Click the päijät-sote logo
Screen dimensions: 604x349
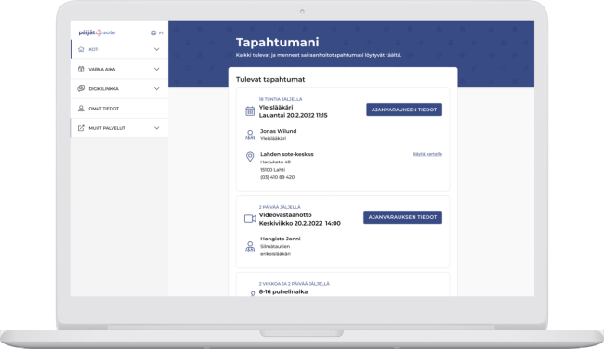[x=97, y=32]
